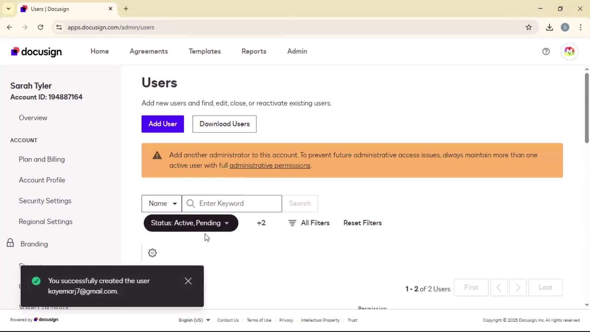Dismiss the success notification with X
Viewport: 590px width, 332px height.
[188, 281]
